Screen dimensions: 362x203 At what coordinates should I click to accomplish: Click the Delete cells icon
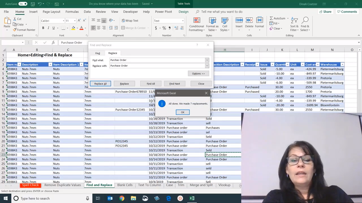249,20
